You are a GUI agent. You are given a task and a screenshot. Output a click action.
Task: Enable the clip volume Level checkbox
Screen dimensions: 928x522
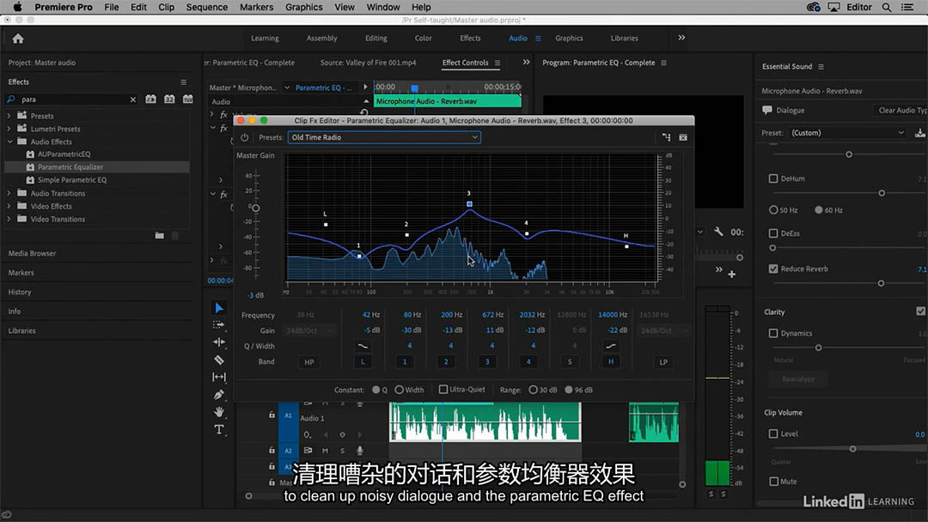point(773,434)
